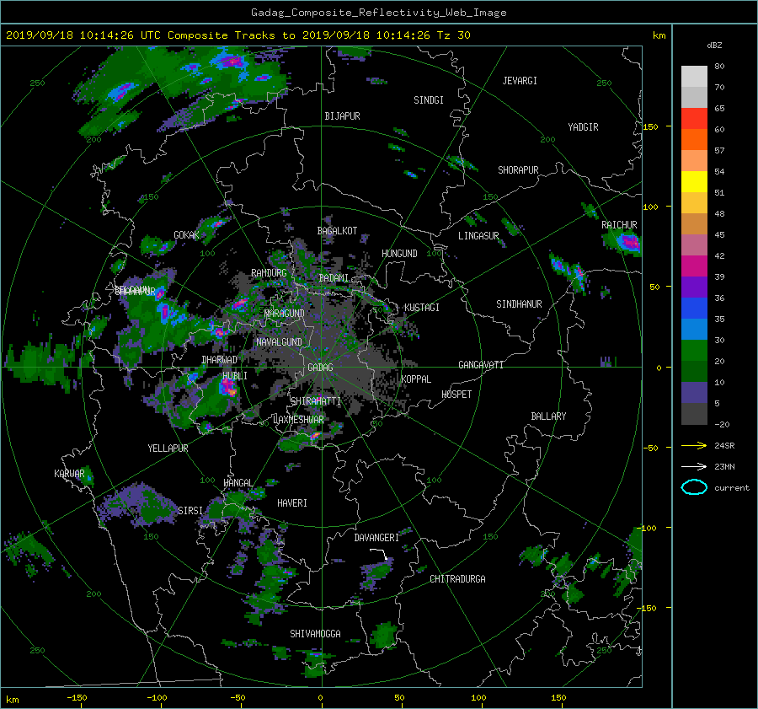The height and width of the screenshot is (709, 758).
Task: Click the 2019/09/18 10:14:26 UTC Composite Tracks timestamp
Action: pyautogui.click(x=238, y=35)
